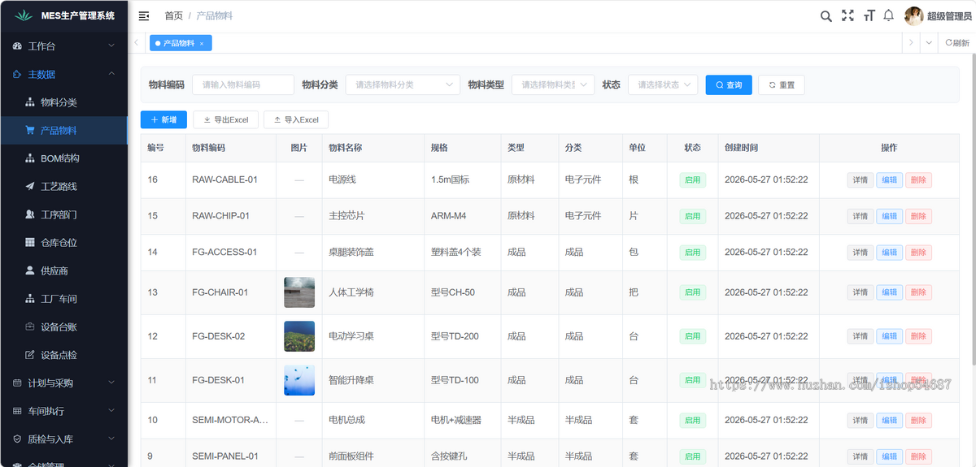Open the 状态 filter dropdown

tap(663, 84)
